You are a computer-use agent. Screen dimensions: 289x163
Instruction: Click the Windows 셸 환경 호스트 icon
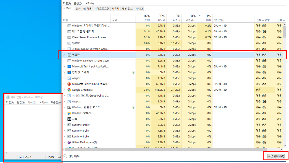pyautogui.click(x=69, y=107)
